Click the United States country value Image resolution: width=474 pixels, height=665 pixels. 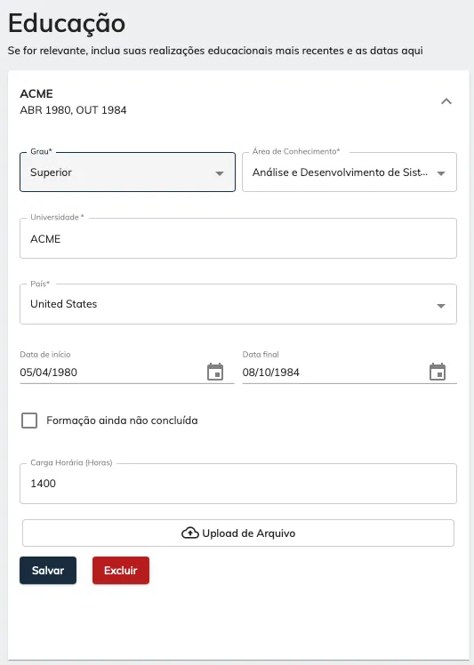coord(64,304)
